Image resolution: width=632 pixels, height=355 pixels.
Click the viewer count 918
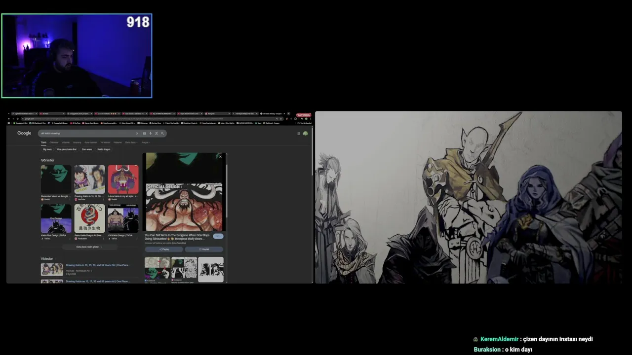click(138, 22)
